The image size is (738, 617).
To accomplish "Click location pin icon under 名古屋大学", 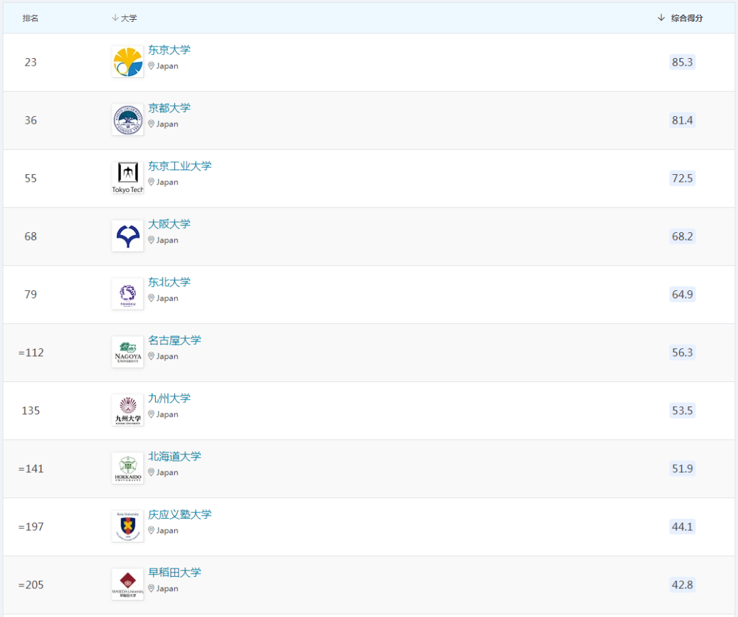I will coord(151,356).
